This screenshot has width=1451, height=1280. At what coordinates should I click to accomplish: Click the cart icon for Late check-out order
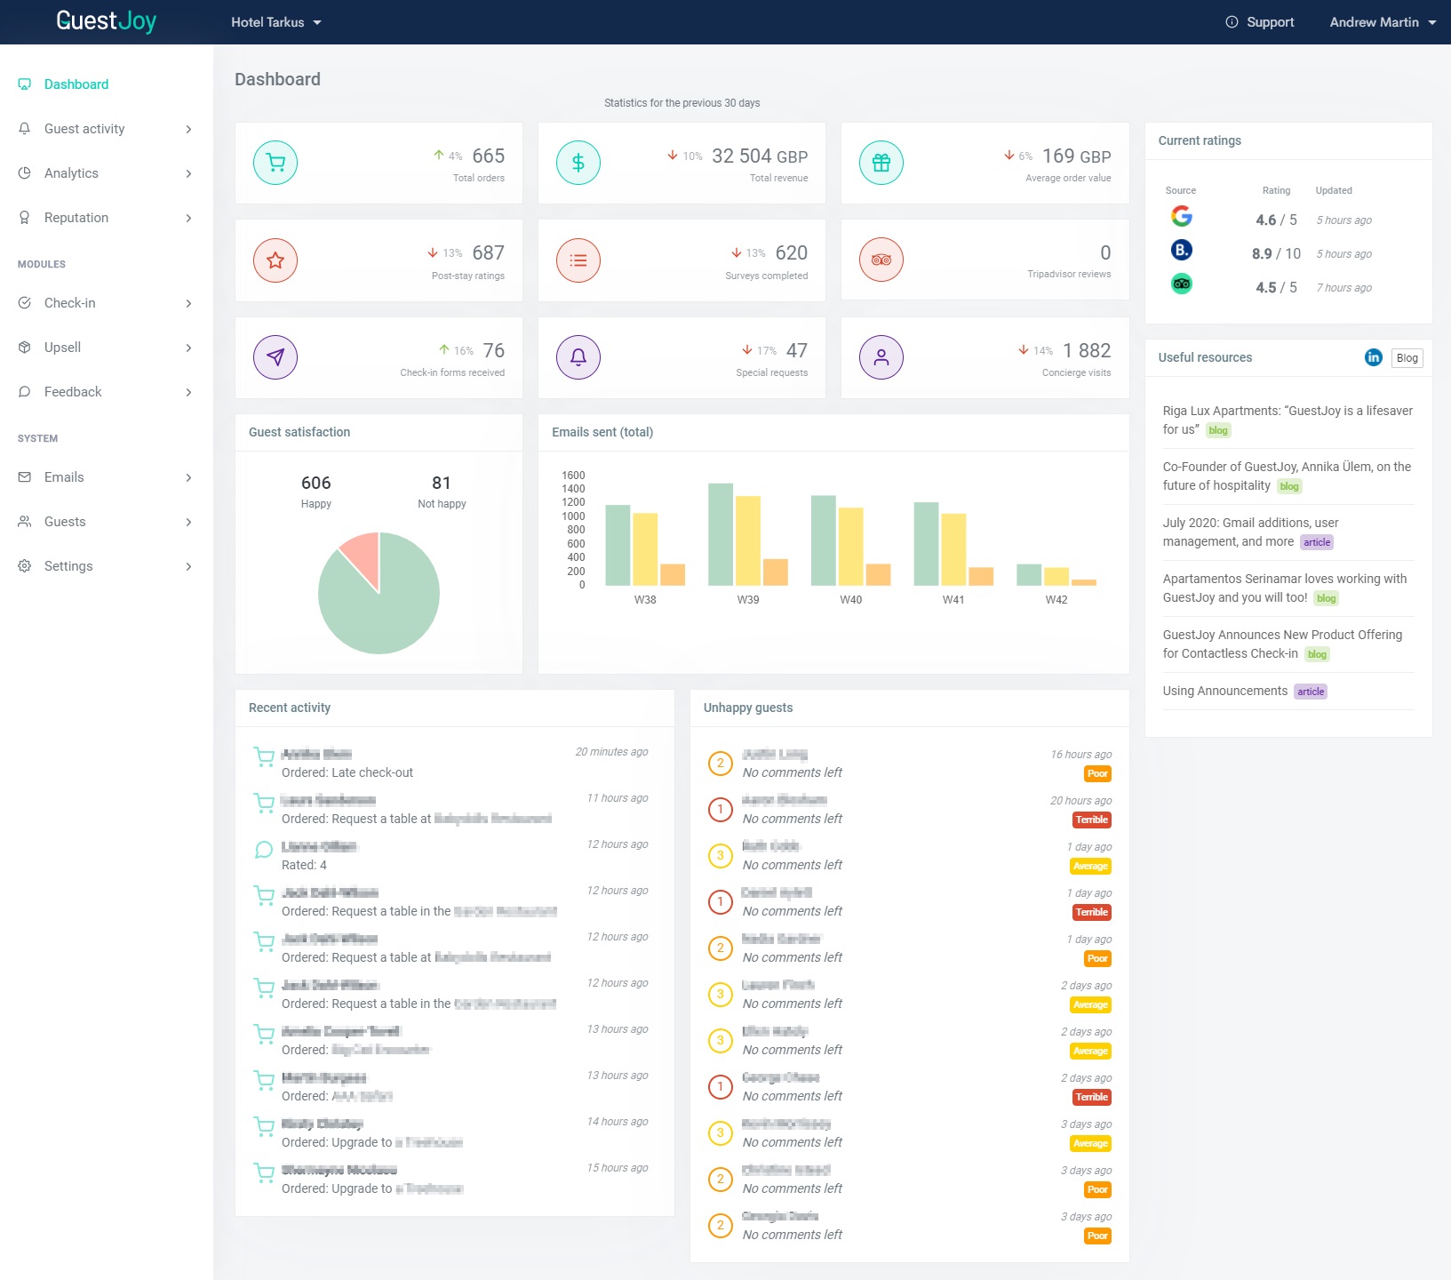(264, 757)
